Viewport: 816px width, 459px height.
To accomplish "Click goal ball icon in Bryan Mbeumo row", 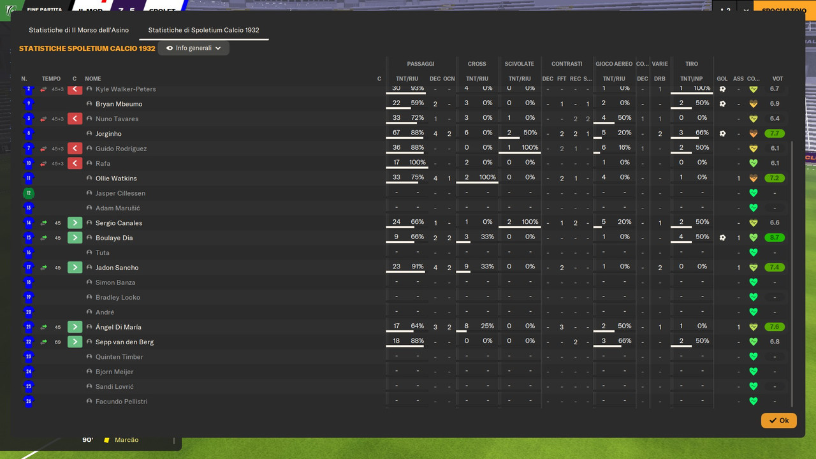I will [722, 104].
